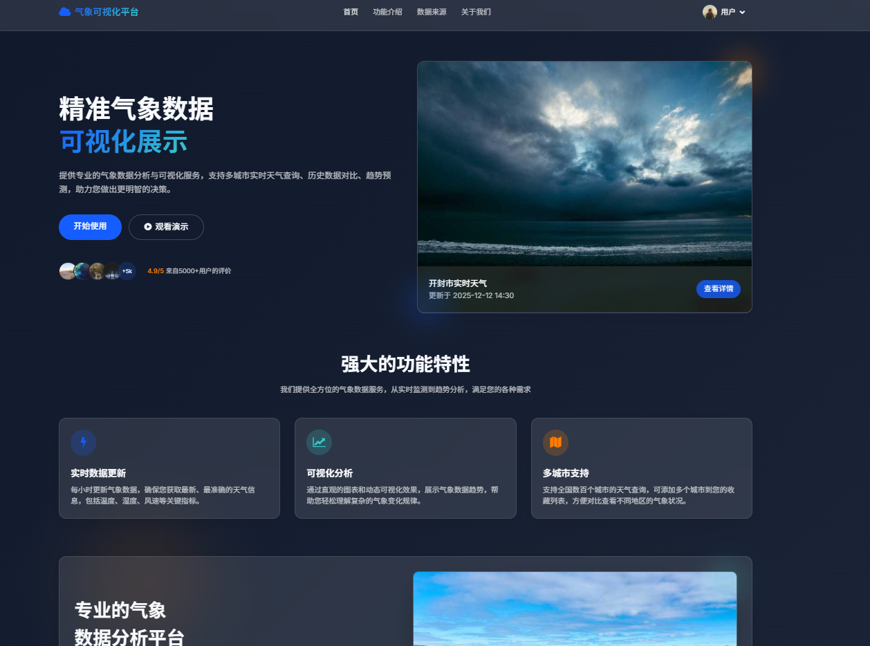The height and width of the screenshot is (646, 870).
Task: Expand the 用户 dropdown chevron
Action: (x=742, y=12)
